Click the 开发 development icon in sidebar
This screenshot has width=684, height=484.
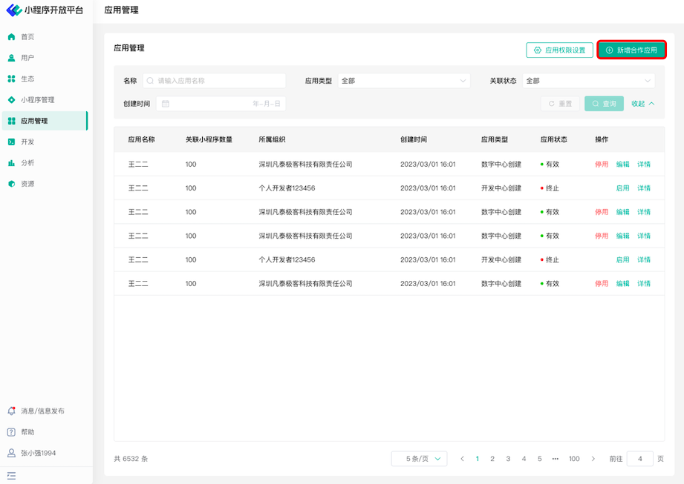tap(11, 142)
